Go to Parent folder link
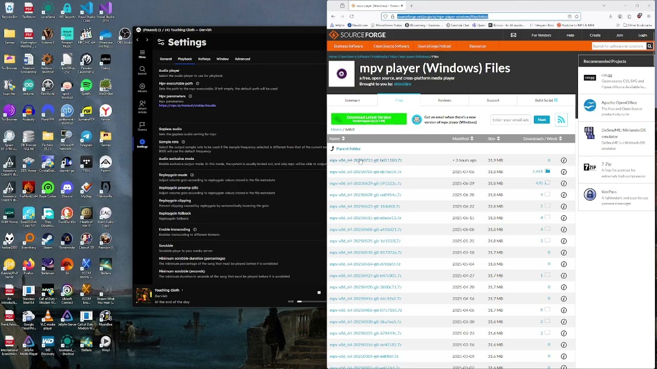The image size is (657, 369). click(348, 149)
